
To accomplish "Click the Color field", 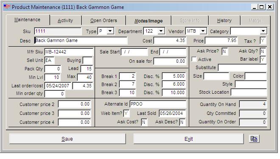I will click(x=255, y=76).
